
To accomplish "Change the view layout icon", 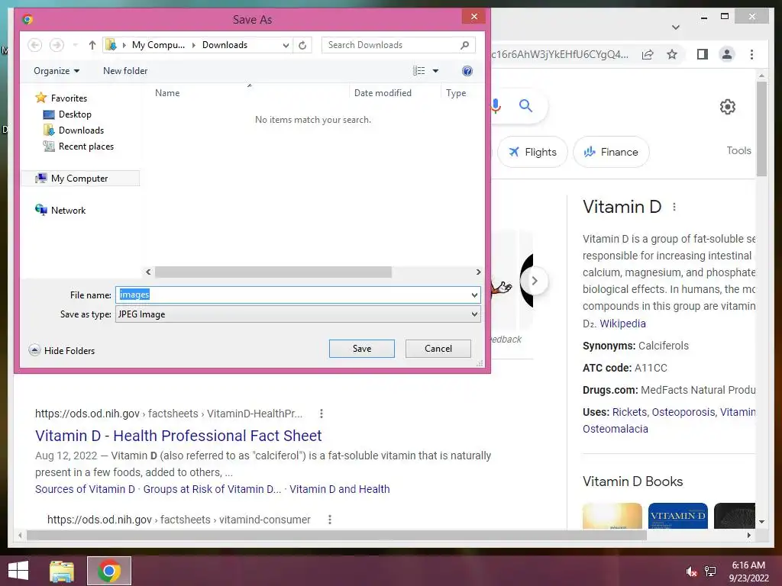I will [x=419, y=71].
